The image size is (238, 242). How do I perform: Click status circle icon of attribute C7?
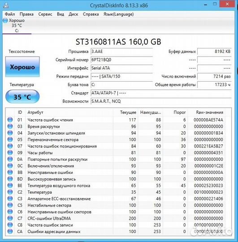(10, 218)
